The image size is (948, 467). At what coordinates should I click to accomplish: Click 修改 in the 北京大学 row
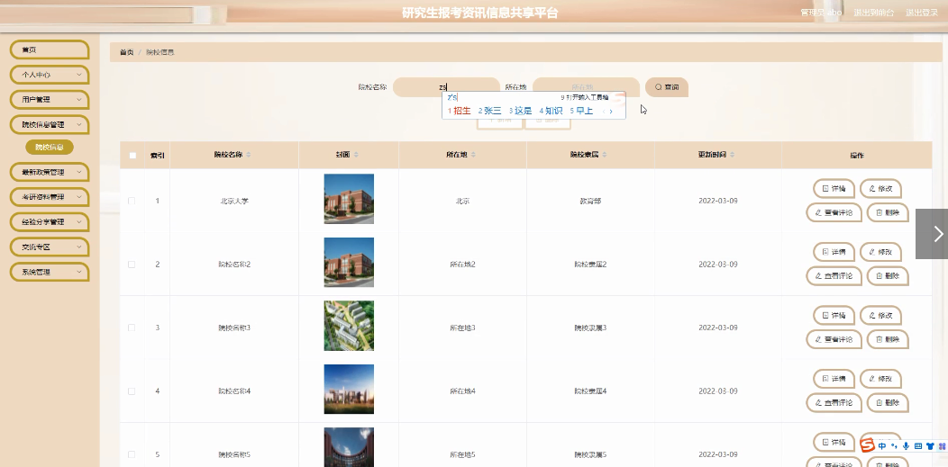pyautogui.click(x=880, y=189)
